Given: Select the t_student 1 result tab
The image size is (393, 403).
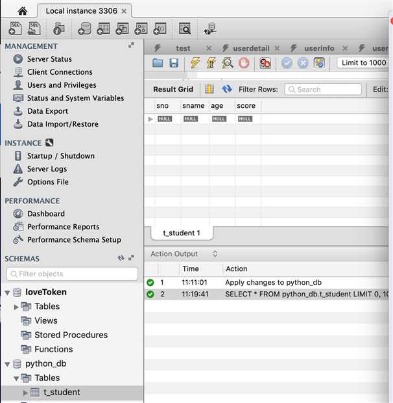Looking at the screenshot, I should (182, 233).
